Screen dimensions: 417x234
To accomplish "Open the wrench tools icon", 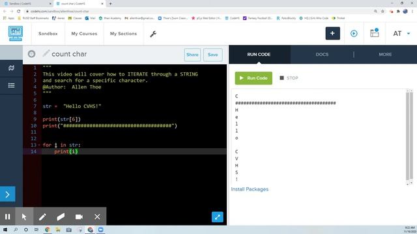I will [153, 34].
